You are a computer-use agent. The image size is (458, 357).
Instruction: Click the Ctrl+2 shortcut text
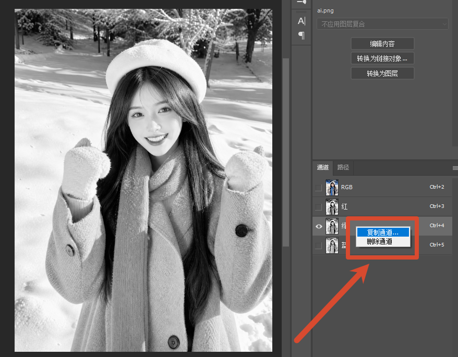tap(437, 187)
